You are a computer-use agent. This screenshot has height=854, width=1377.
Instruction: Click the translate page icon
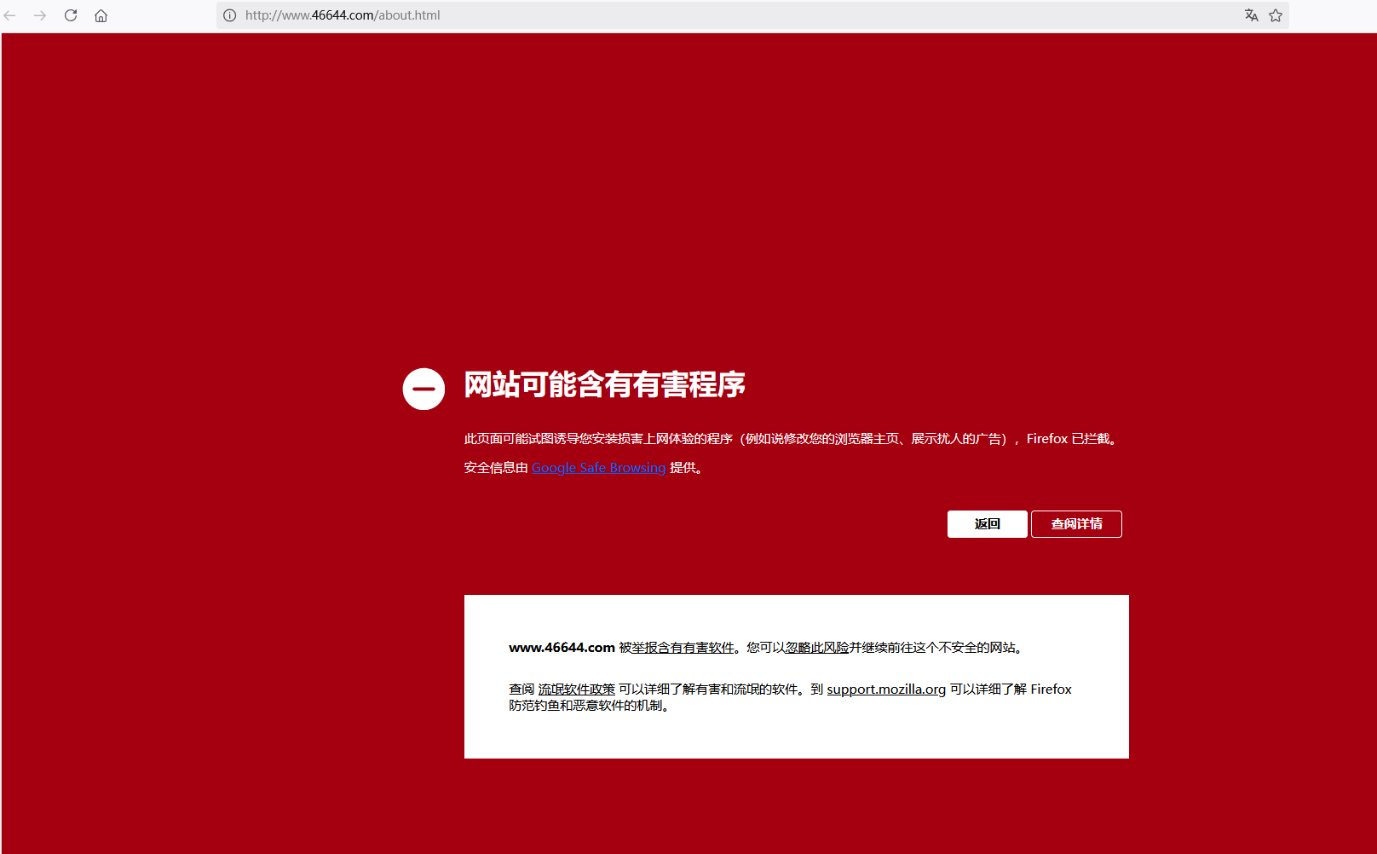pyautogui.click(x=1251, y=15)
